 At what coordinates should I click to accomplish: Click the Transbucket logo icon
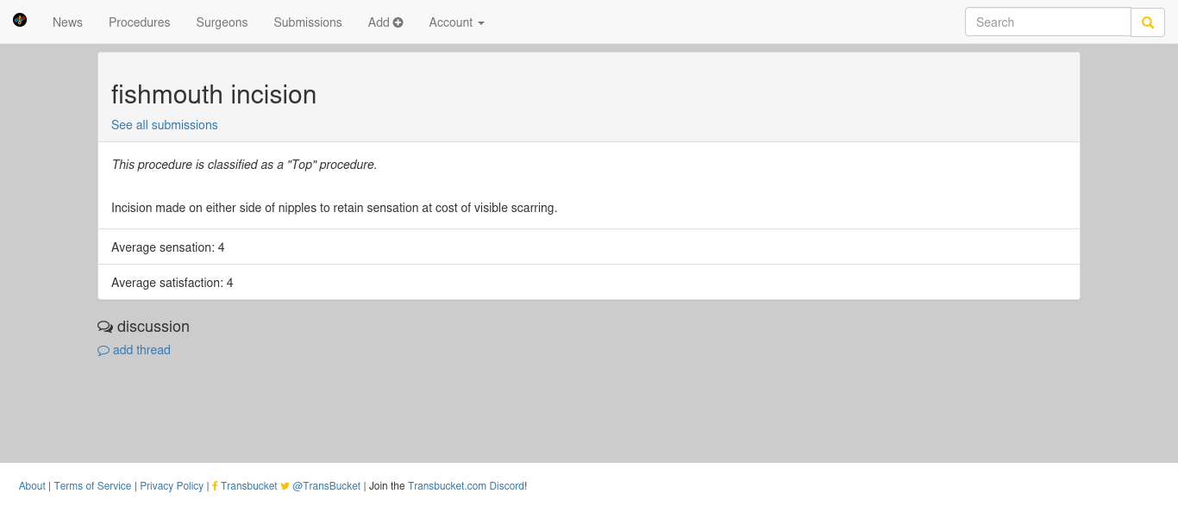(20, 20)
